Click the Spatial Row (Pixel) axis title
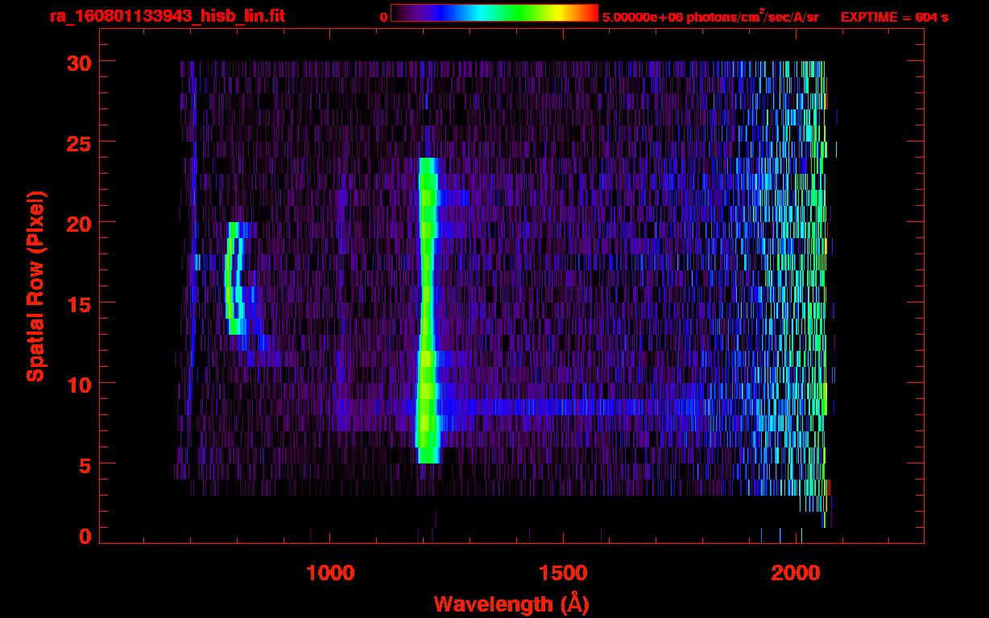989x618 pixels. pyautogui.click(x=35, y=286)
